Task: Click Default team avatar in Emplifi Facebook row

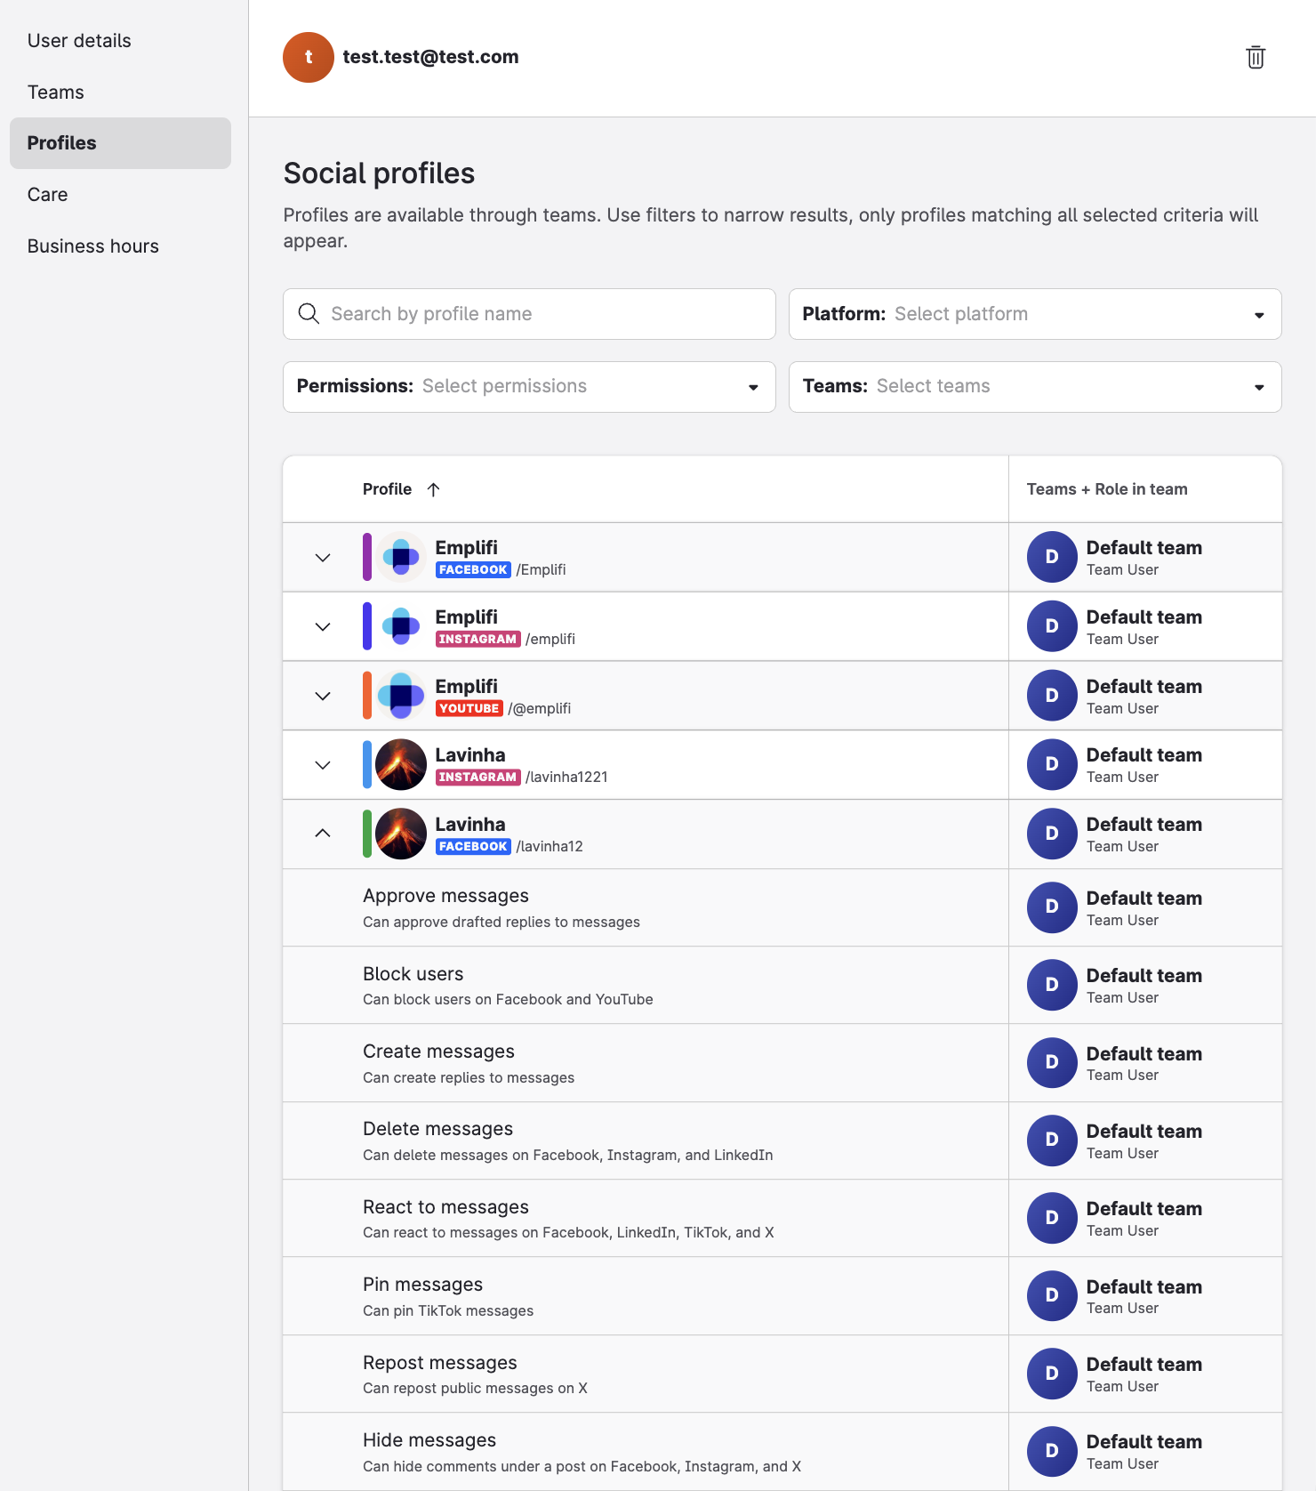Action: pos(1052,557)
